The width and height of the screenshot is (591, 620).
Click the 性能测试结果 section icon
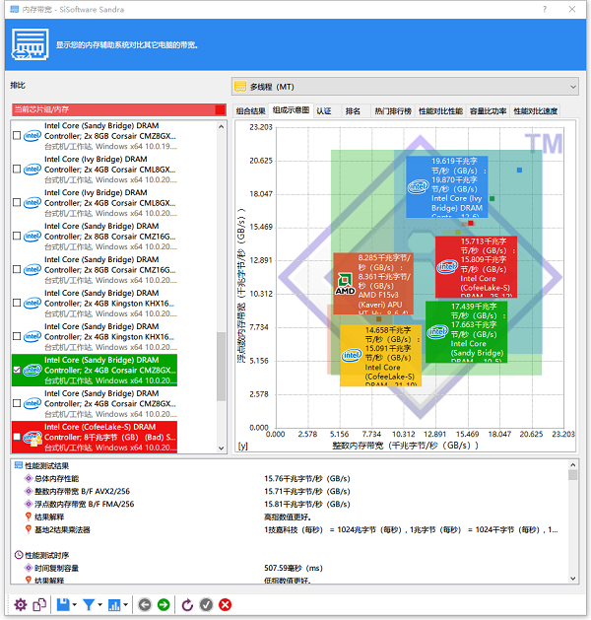pos(18,465)
